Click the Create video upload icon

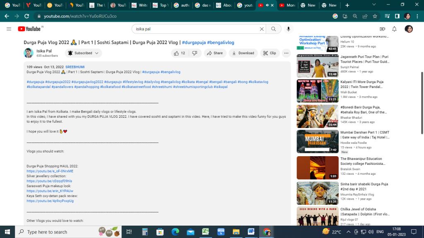[383, 29]
